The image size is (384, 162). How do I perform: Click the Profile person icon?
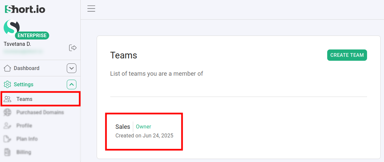[7, 125]
